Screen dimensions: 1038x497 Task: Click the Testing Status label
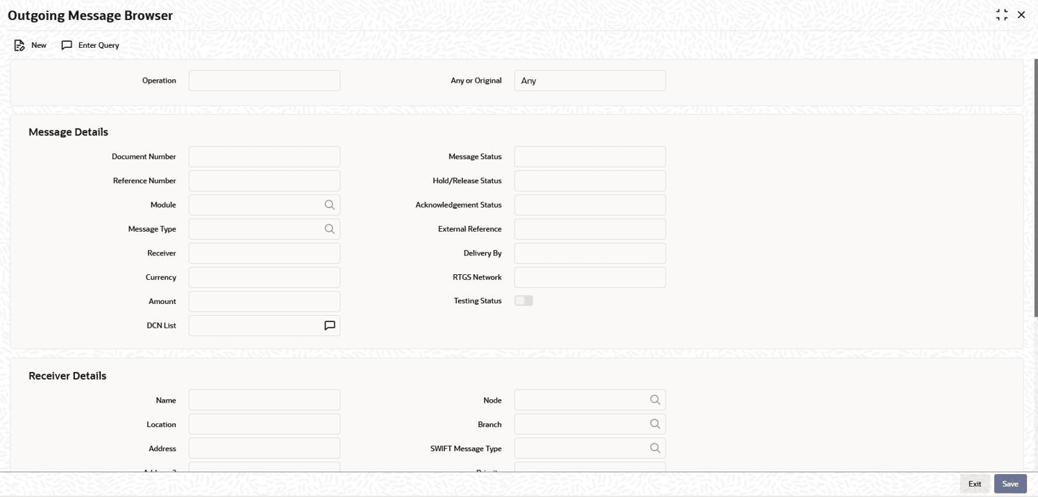(478, 301)
